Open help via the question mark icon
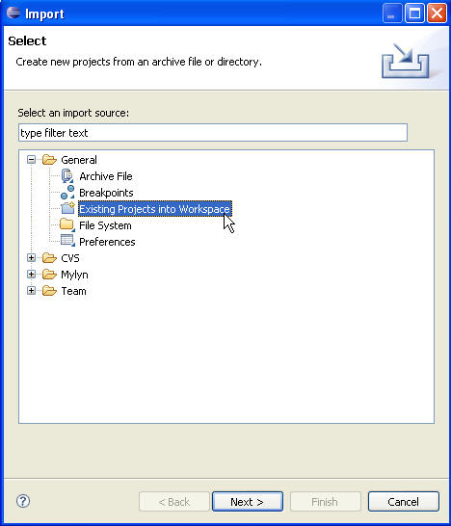 coord(23,501)
